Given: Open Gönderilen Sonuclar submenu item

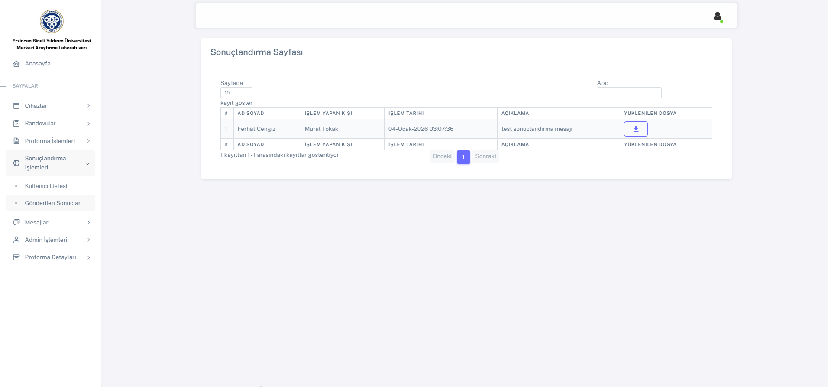Looking at the screenshot, I should point(52,203).
